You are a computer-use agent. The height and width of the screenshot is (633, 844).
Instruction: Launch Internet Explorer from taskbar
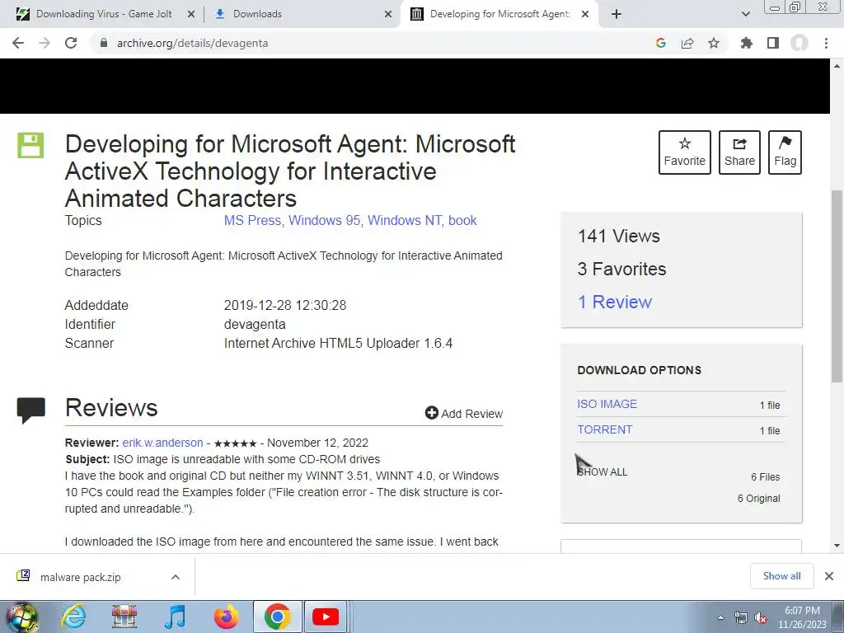click(73, 617)
